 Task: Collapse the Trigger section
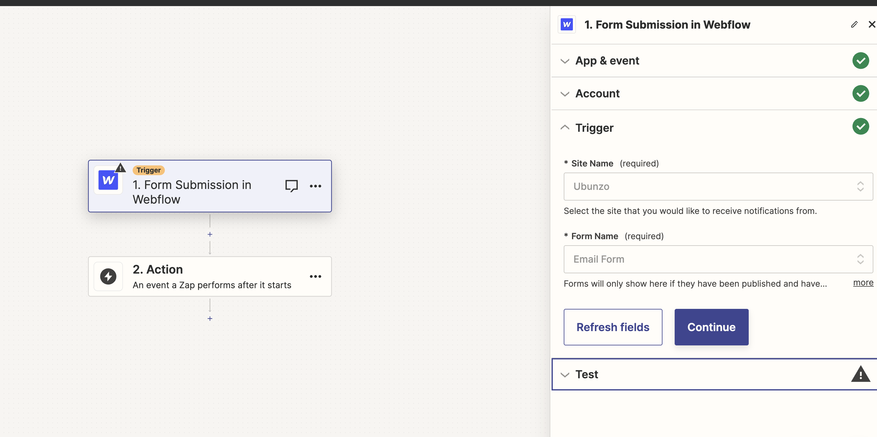[714, 128]
